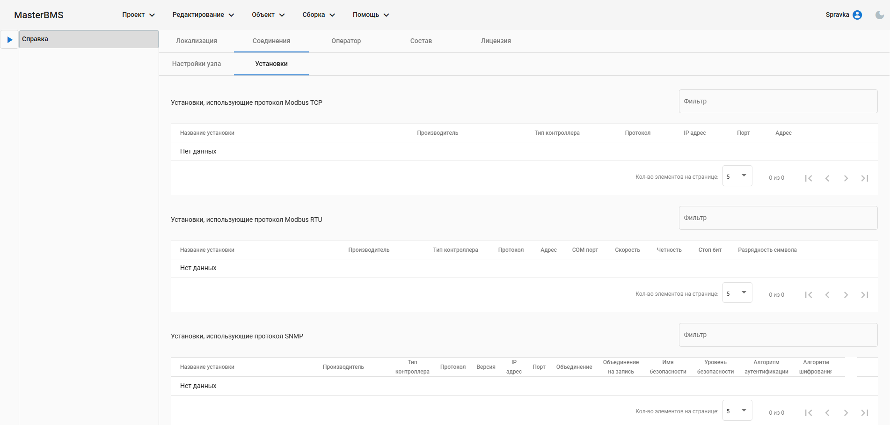
Task: Go to first page in Modbus RTU table
Action: coord(808,295)
